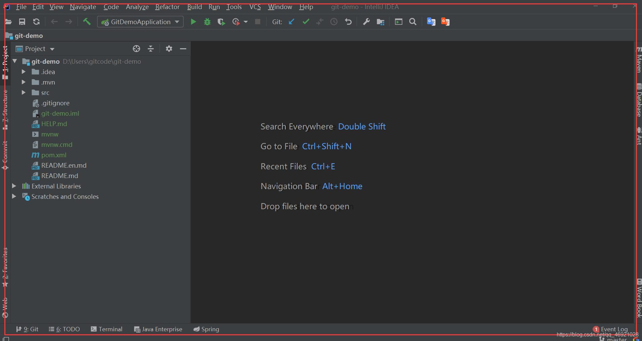
Task: Click the Synchronize/reload icon
Action: click(x=36, y=22)
